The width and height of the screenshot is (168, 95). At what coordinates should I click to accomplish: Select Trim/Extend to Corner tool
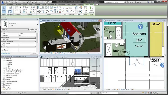tap(51, 11)
